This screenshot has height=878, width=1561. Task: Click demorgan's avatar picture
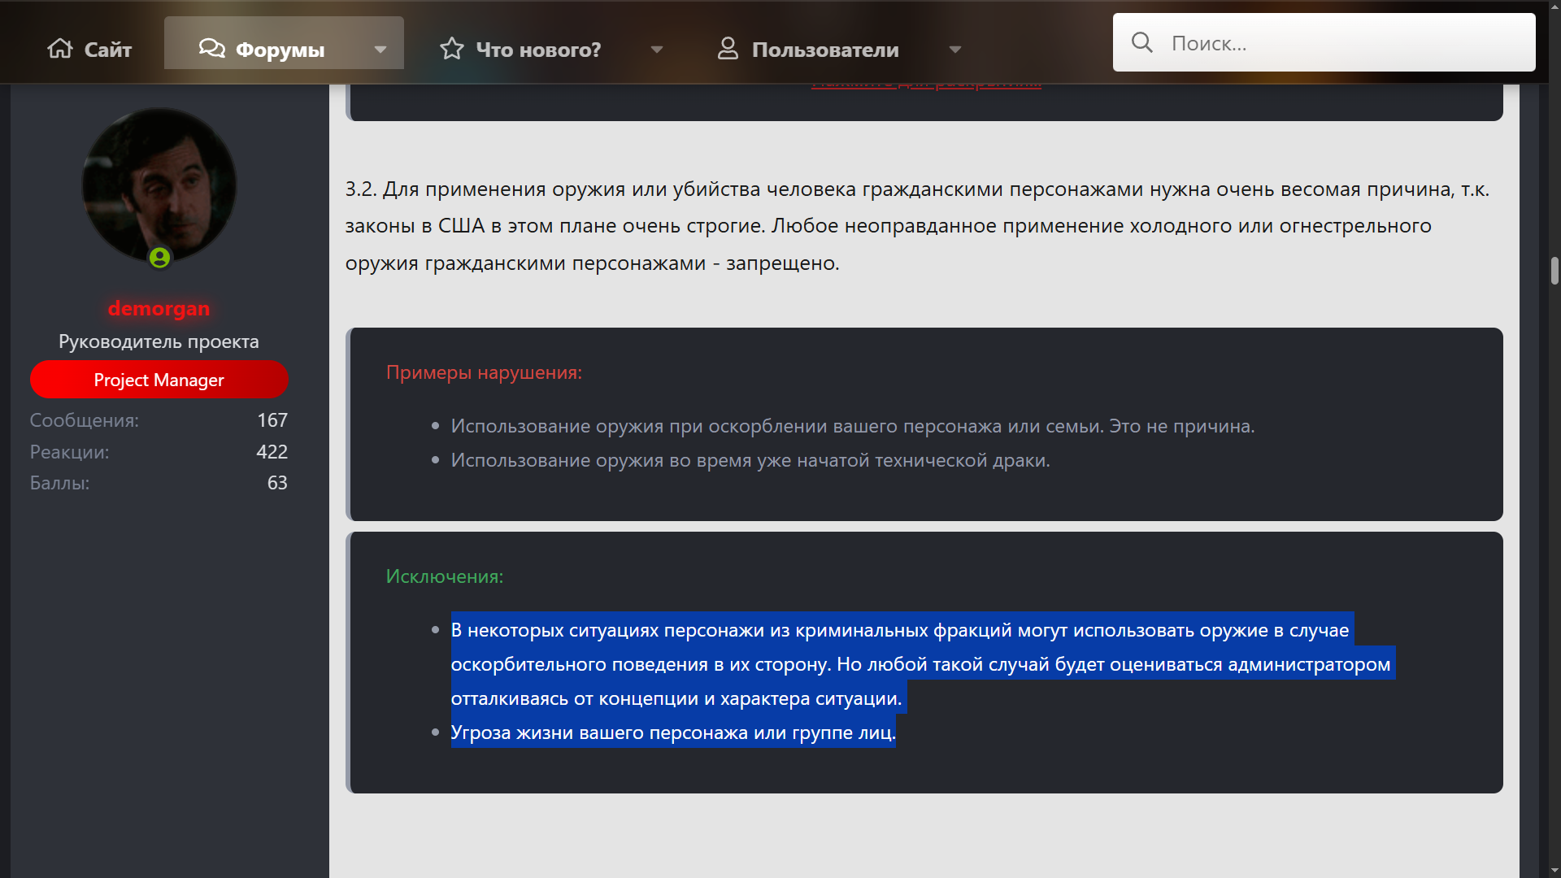pyautogui.click(x=159, y=185)
